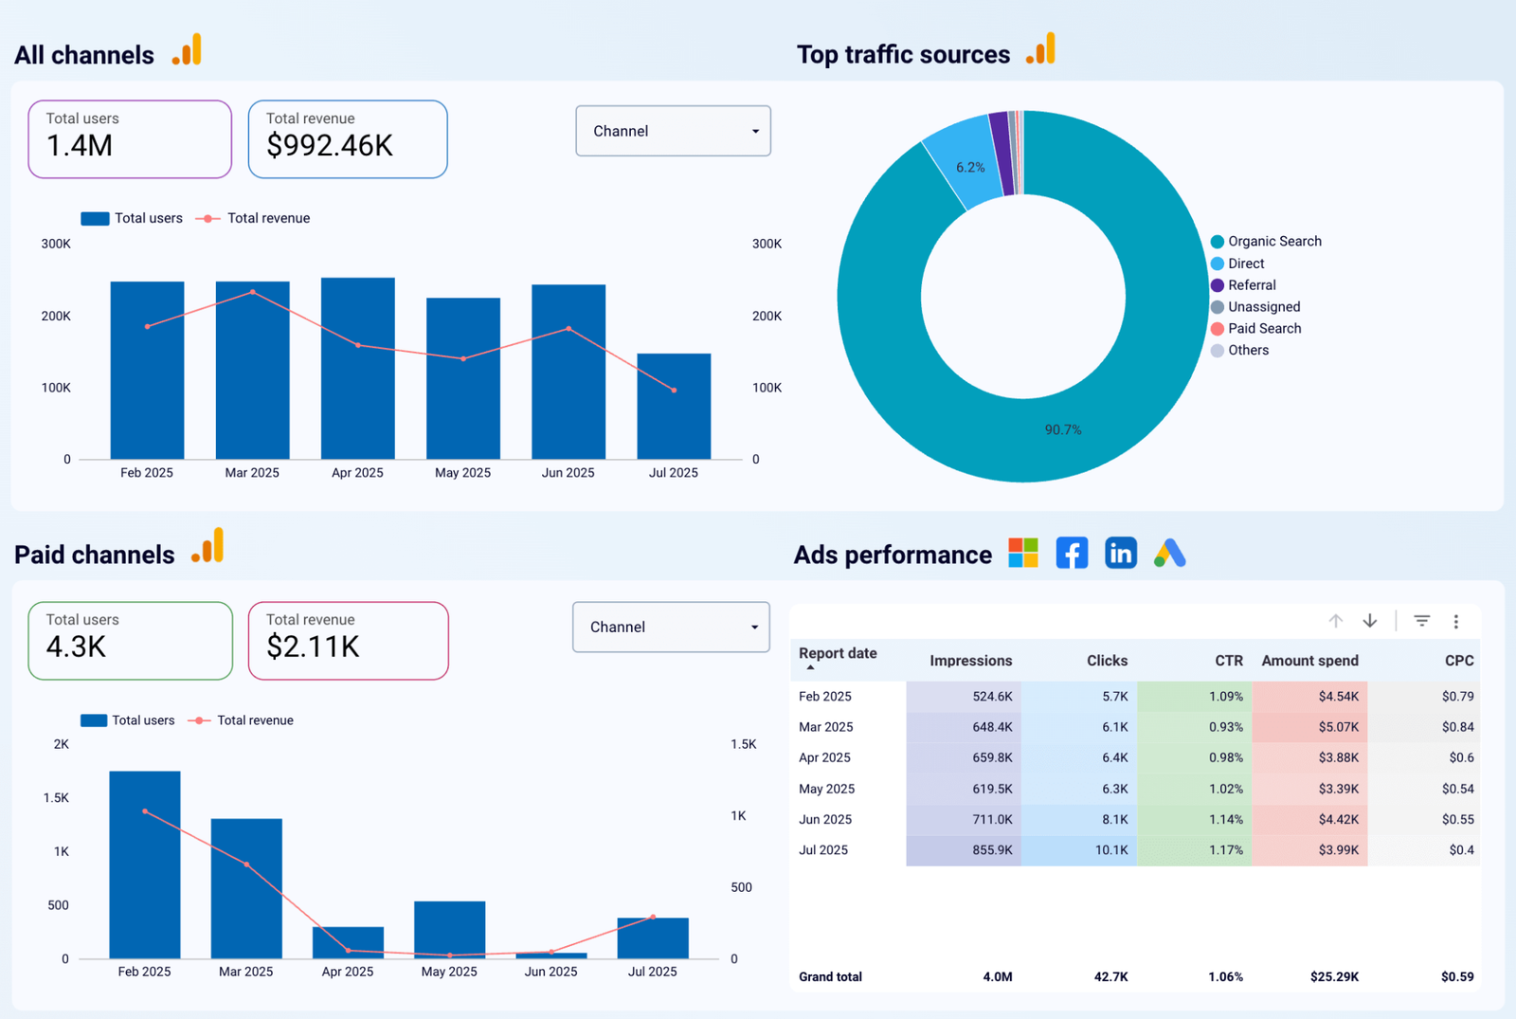
Task: Select Others in the donut legend
Action: [1239, 351]
